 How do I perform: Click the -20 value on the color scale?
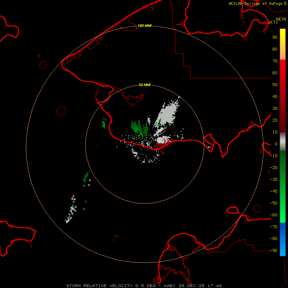point(274,168)
